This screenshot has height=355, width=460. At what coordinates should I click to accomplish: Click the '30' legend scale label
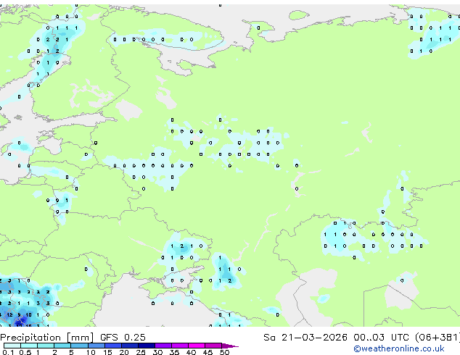pos(157,352)
